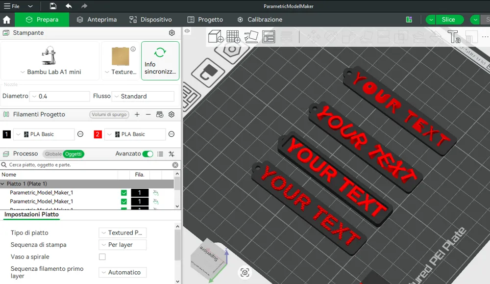Edit filament 1 preset via ellipsis icon
Image resolution: width=490 pixels, height=284 pixels.
80,134
